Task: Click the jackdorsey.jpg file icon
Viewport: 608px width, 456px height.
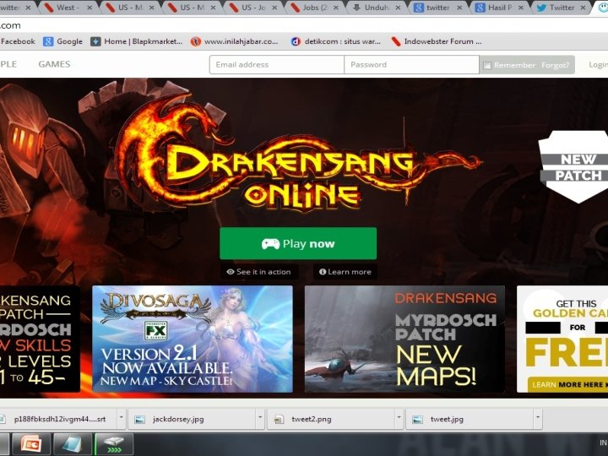Action: [139, 419]
